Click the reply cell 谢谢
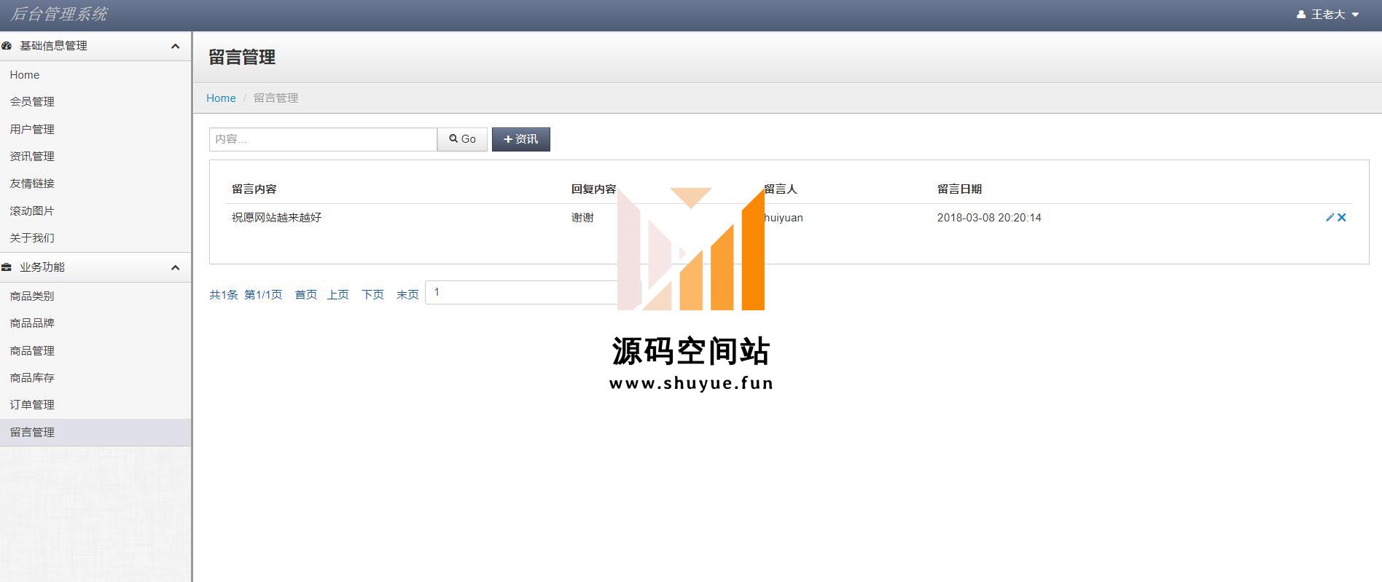This screenshot has width=1382, height=582. point(582,217)
